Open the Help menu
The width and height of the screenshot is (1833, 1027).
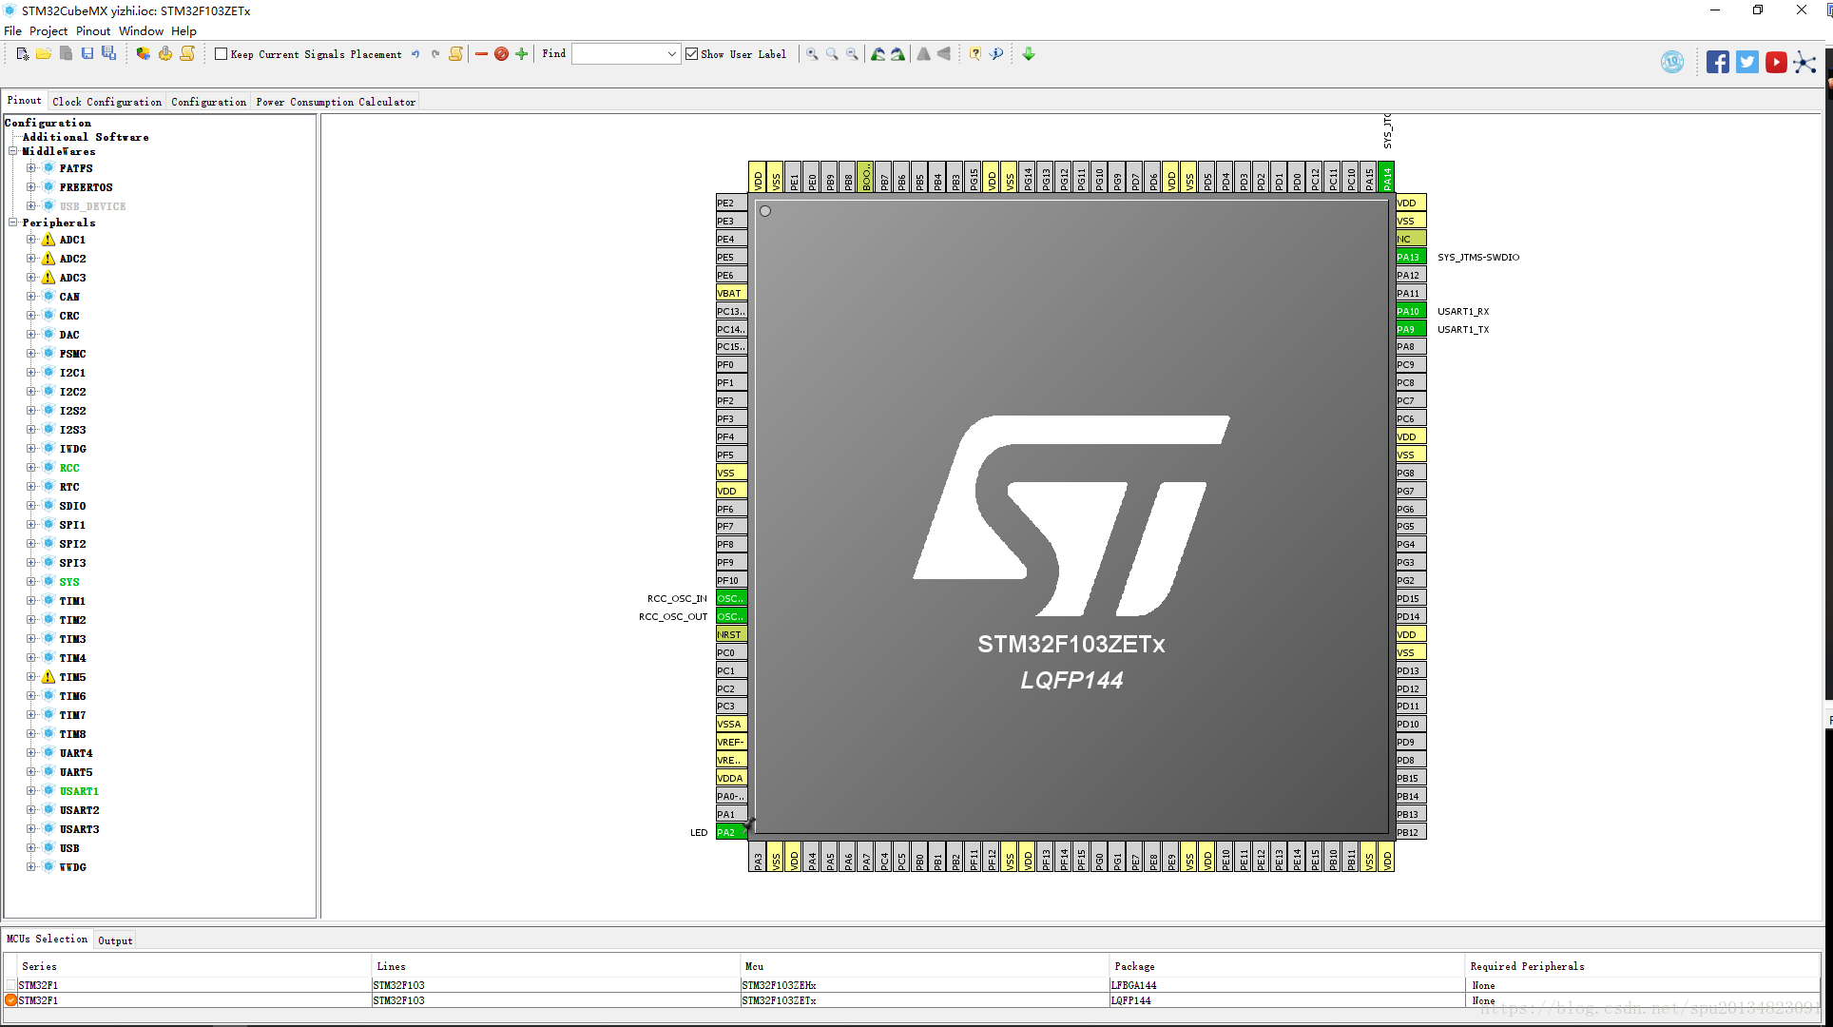(x=183, y=30)
